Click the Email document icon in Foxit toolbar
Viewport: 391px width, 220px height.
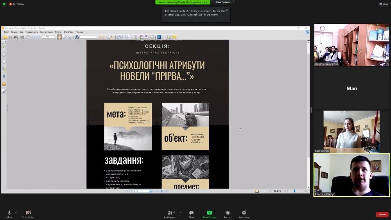coord(27,37)
